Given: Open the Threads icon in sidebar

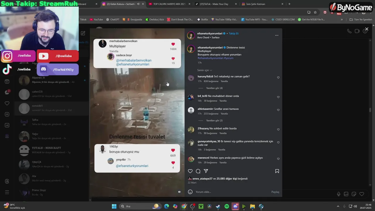Looking at the screenshot, I should tap(7, 181).
